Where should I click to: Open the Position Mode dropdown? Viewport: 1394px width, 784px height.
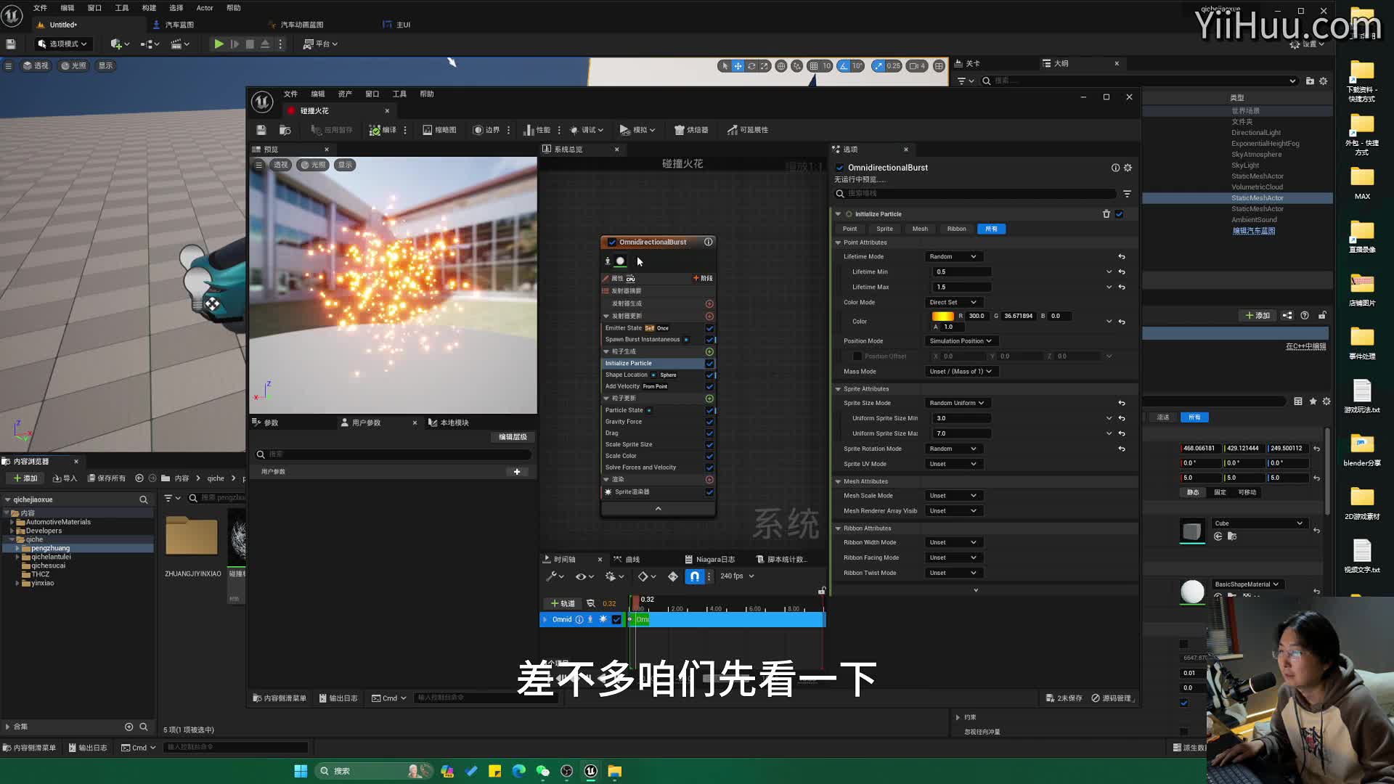point(961,341)
